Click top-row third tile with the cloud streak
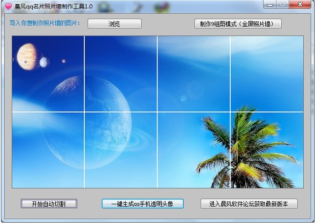 pyautogui.click(x=194, y=74)
